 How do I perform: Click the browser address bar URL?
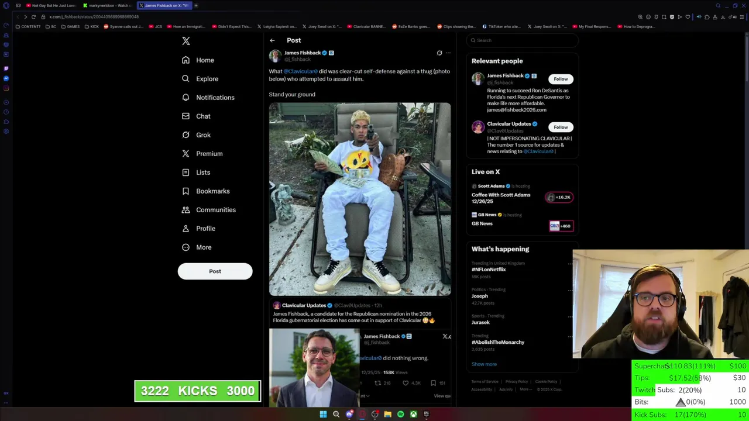coord(94,17)
